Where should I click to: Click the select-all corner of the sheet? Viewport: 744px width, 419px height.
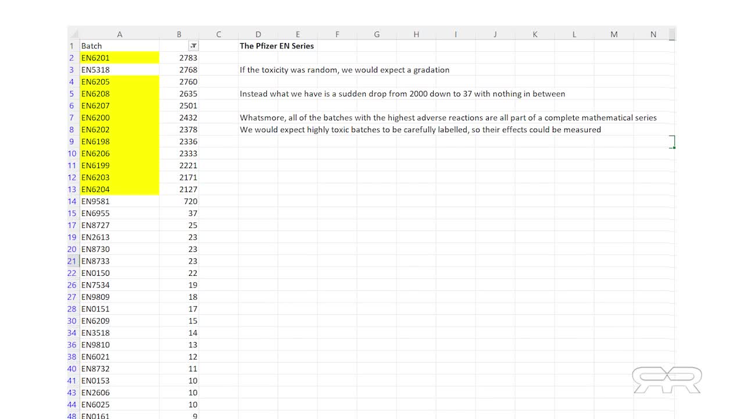73,34
